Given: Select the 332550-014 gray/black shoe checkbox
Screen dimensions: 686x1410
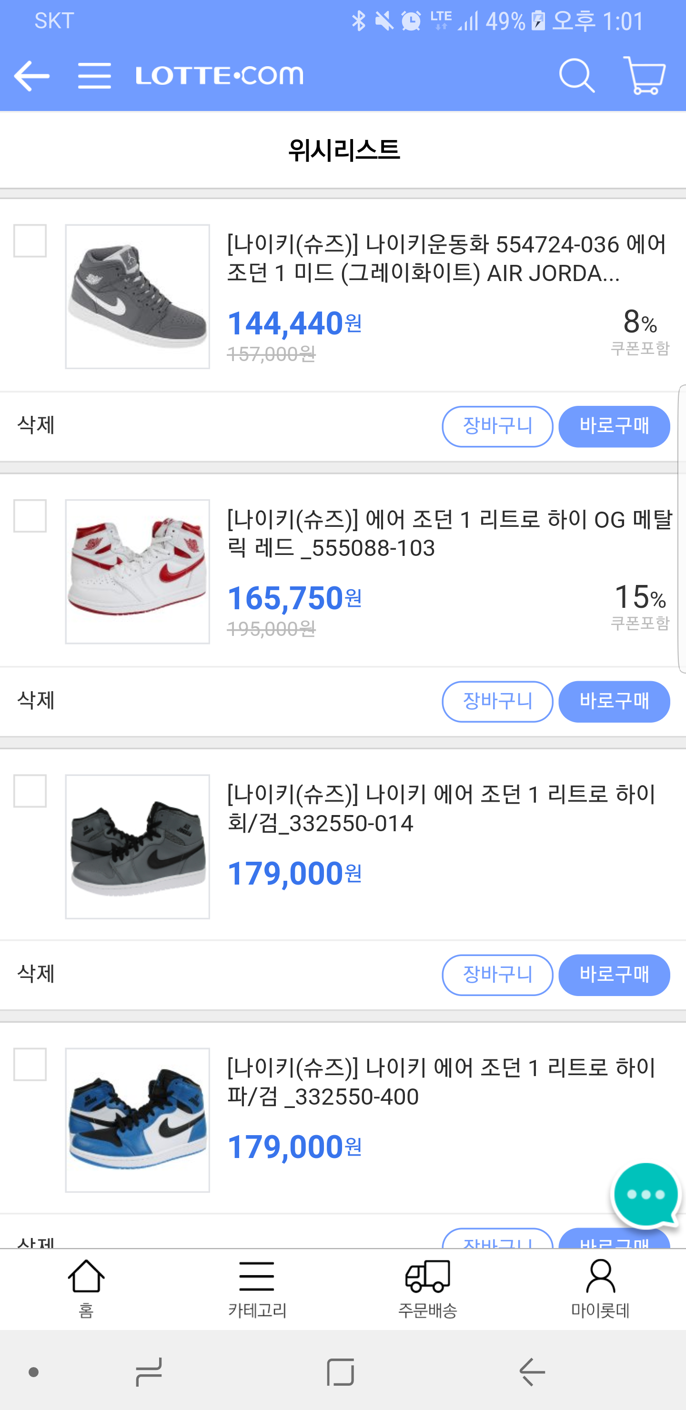Looking at the screenshot, I should tap(30, 791).
